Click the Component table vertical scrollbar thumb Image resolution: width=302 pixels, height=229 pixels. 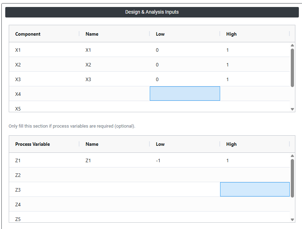click(292, 67)
